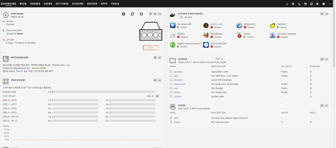The width and height of the screenshot is (336, 148).
Task: Go to the Dashboard tab
Action: [8, 4]
